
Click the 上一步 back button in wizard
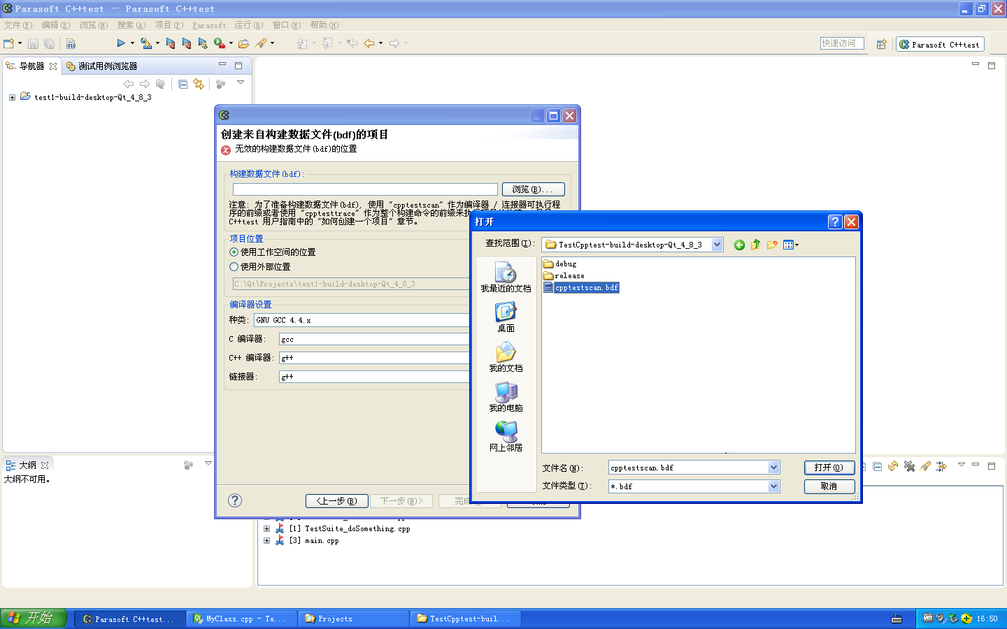336,501
